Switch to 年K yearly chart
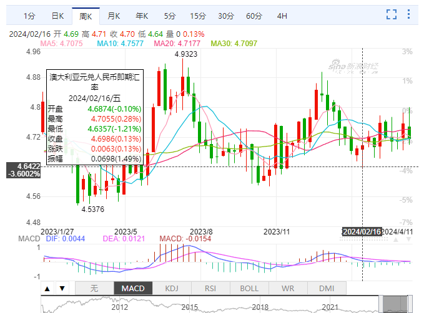Viewport: 424px width, 313px height. tap(141, 16)
